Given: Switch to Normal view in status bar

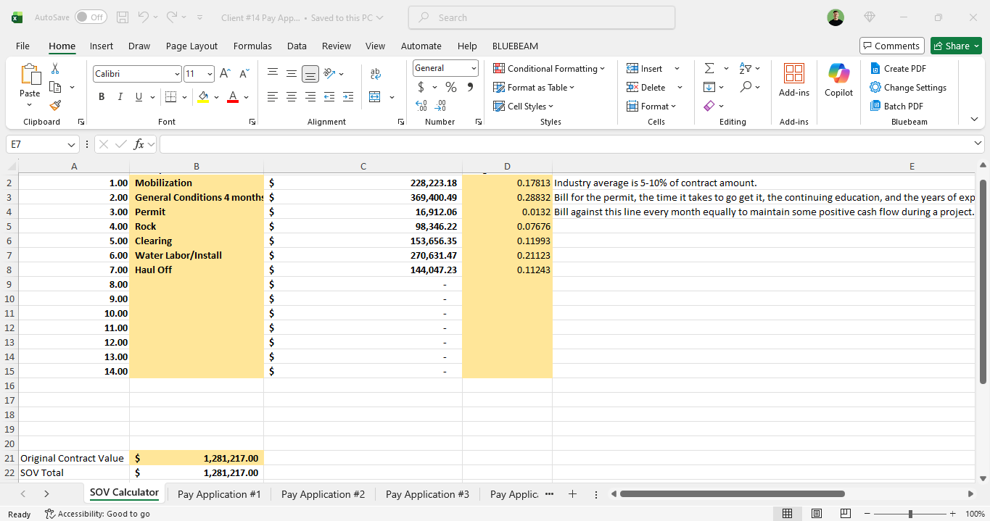Looking at the screenshot, I should point(787,514).
